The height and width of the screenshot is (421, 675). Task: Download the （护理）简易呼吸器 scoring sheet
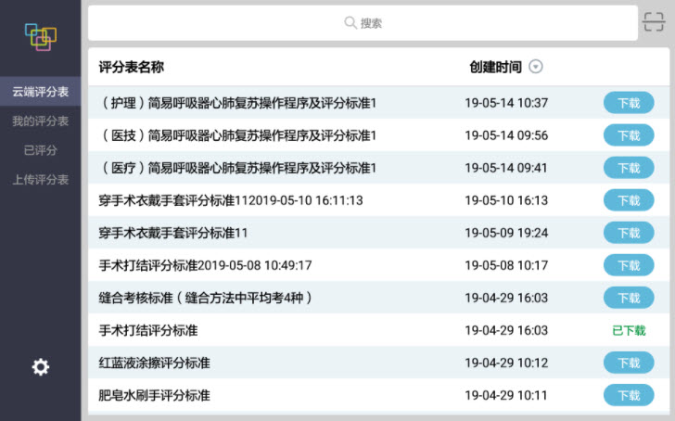click(629, 103)
